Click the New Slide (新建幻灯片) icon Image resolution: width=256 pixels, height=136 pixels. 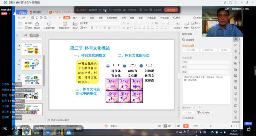pos(65,24)
